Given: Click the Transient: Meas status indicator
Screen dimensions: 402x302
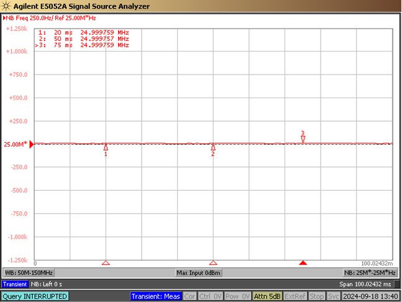Looking at the screenshot, I should pos(155,296).
